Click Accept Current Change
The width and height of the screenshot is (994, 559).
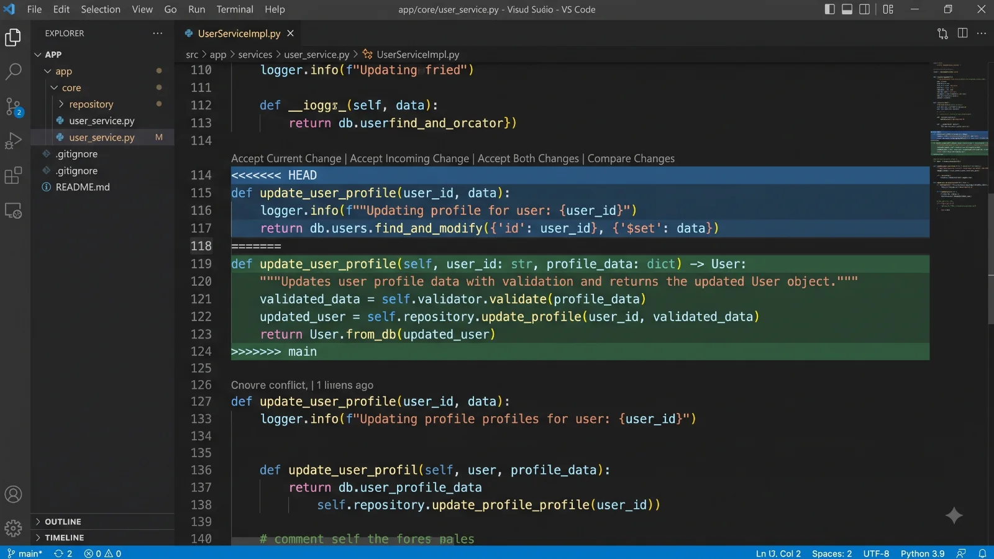click(286, 158)
